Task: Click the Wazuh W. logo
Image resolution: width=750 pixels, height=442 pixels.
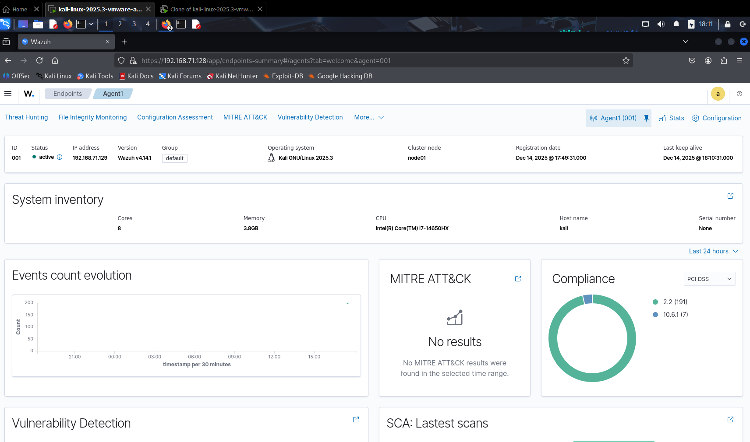Action: (29, 94)
